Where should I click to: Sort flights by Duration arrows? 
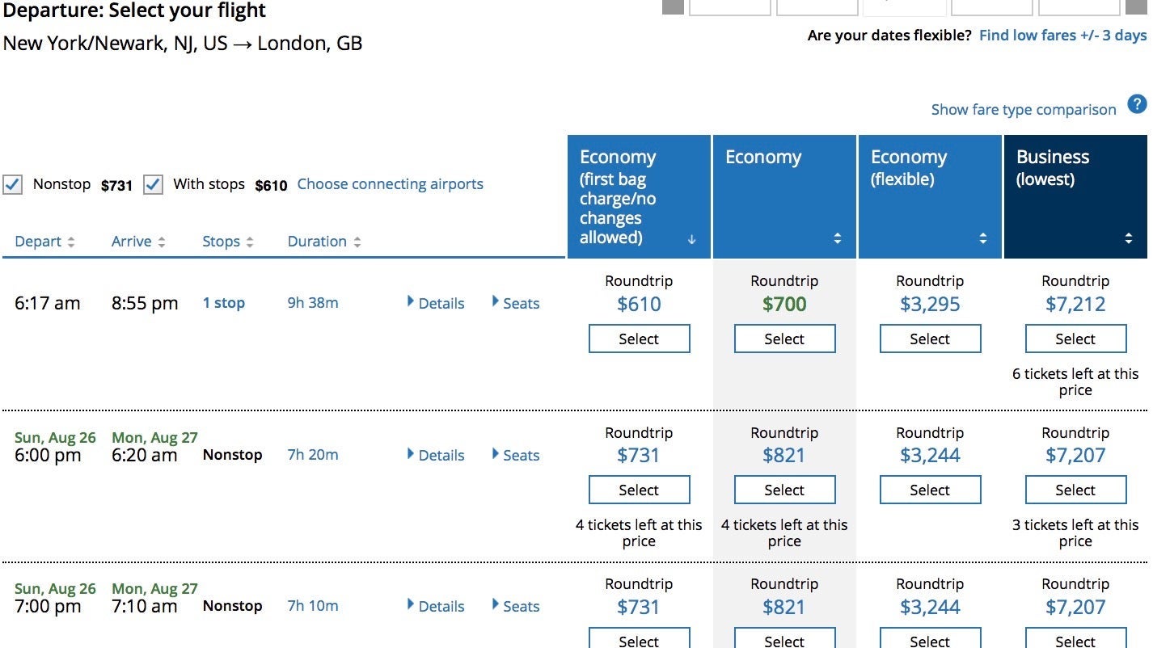(357, 242)
